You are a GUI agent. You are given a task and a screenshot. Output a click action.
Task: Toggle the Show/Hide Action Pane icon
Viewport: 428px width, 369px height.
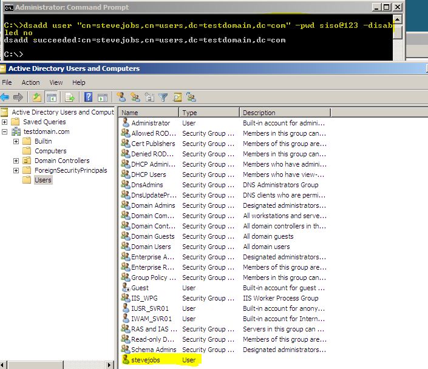(103, 98)
